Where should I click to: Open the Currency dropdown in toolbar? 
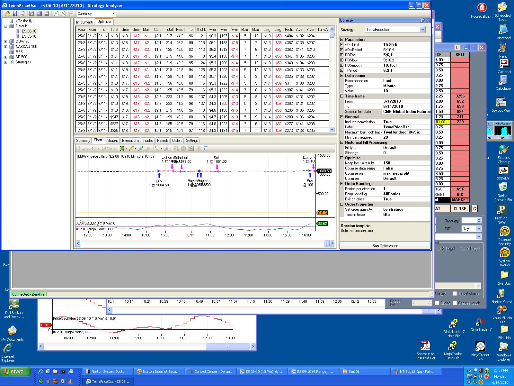(113, 14)
